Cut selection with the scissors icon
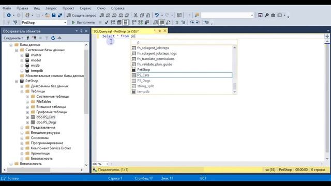The image size is (331, 186). [136, 15]
